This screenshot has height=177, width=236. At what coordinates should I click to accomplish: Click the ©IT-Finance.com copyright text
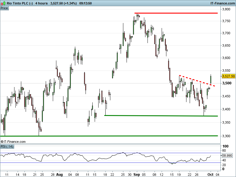[x=13, y=142]
